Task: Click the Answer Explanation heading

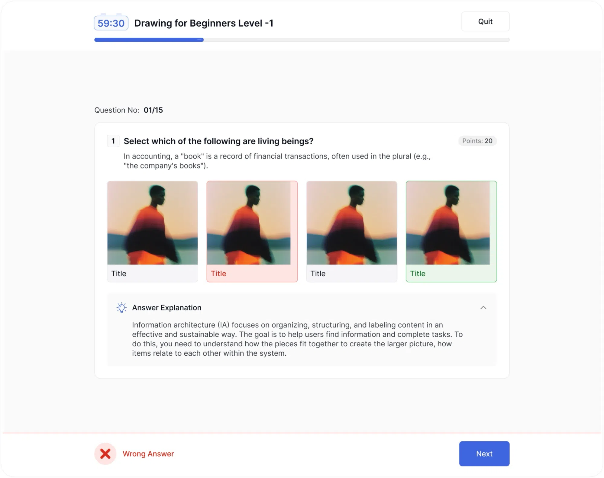Action: click(166, 308)
